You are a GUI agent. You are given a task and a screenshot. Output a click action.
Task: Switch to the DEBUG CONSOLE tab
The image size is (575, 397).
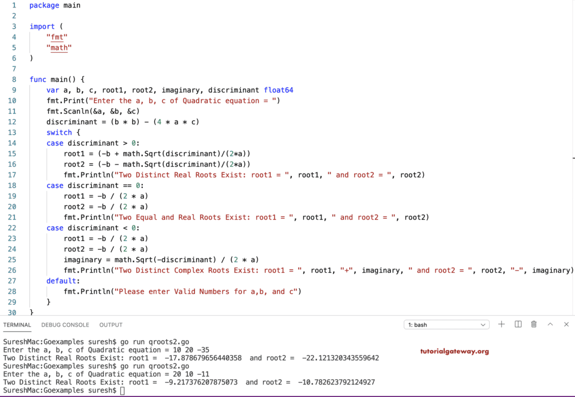(65, 325)
